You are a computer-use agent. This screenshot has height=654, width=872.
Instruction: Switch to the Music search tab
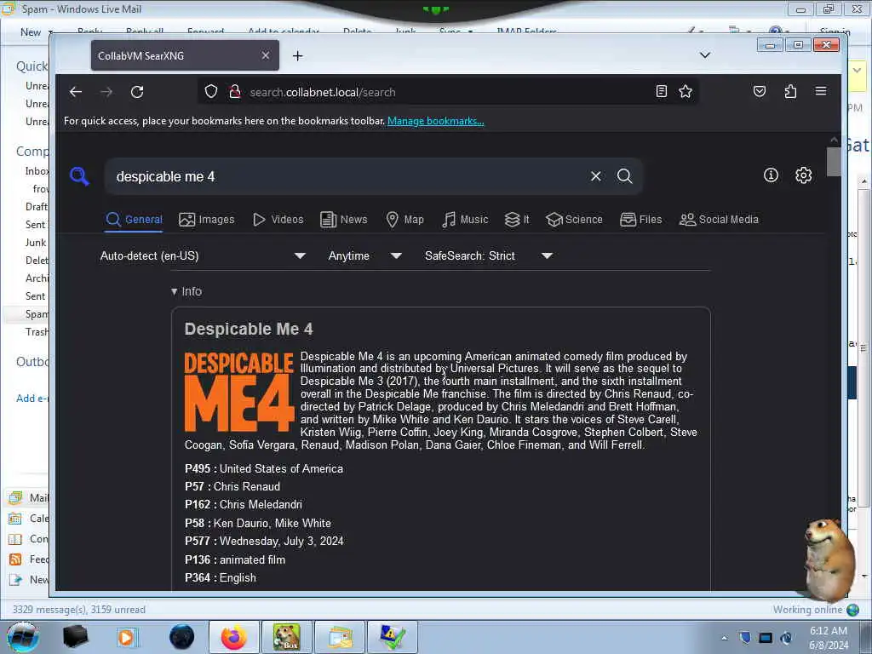coord(465,220)
